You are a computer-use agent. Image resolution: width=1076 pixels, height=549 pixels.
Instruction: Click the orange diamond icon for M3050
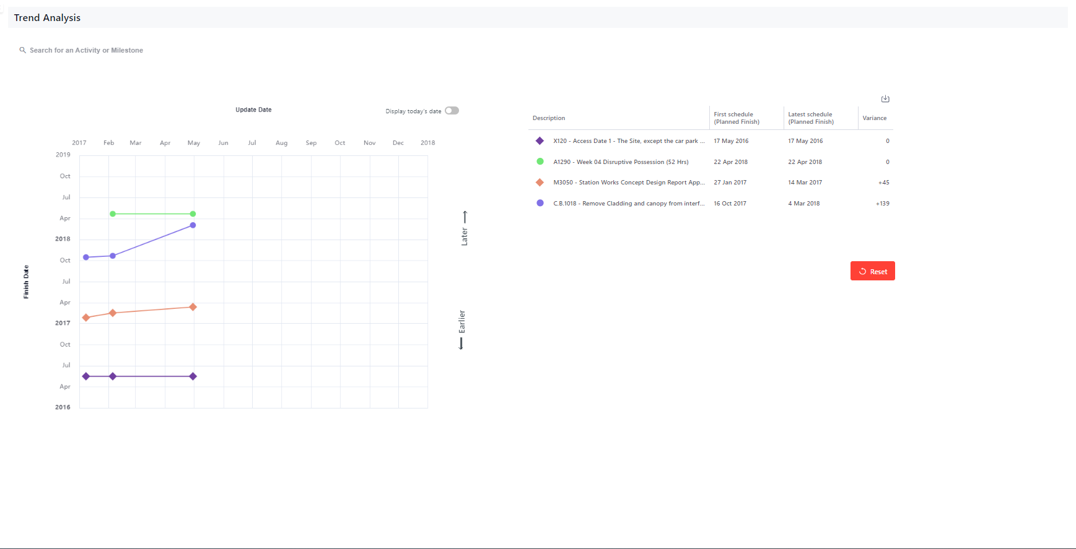click(540, 183)
